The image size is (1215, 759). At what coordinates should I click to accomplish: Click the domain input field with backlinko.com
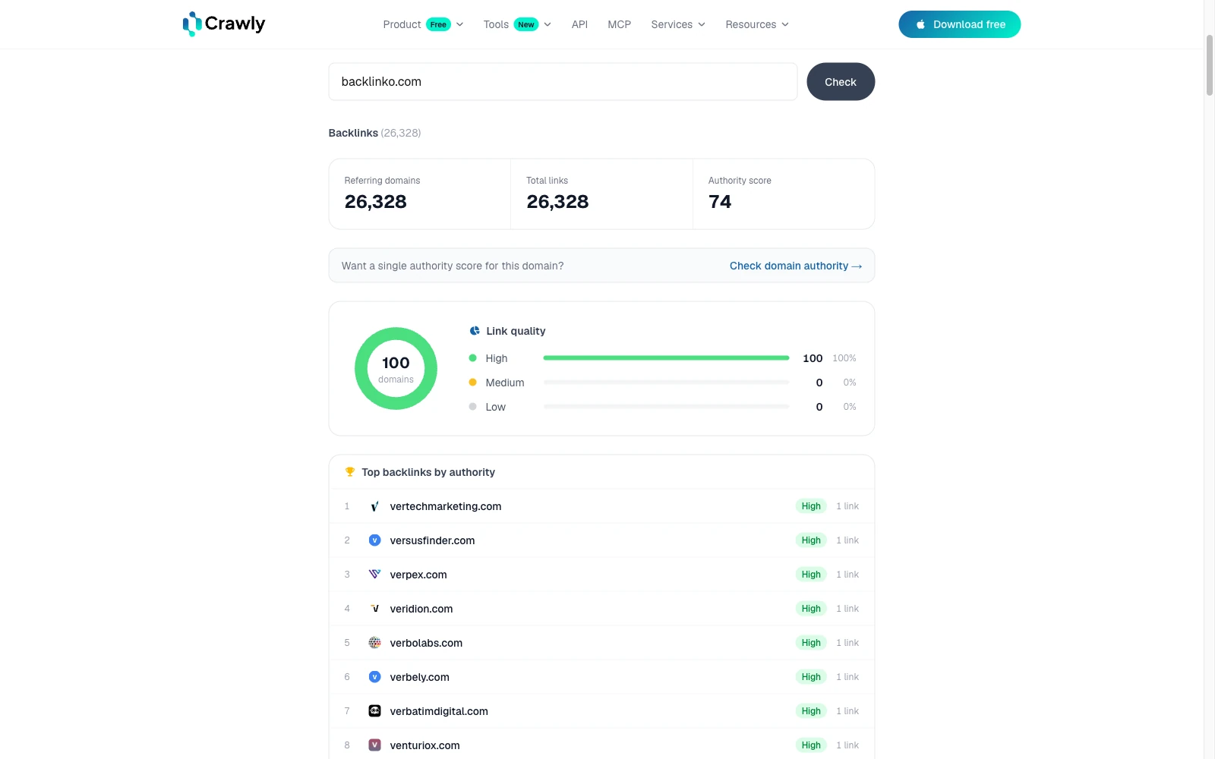coord(563,82)
